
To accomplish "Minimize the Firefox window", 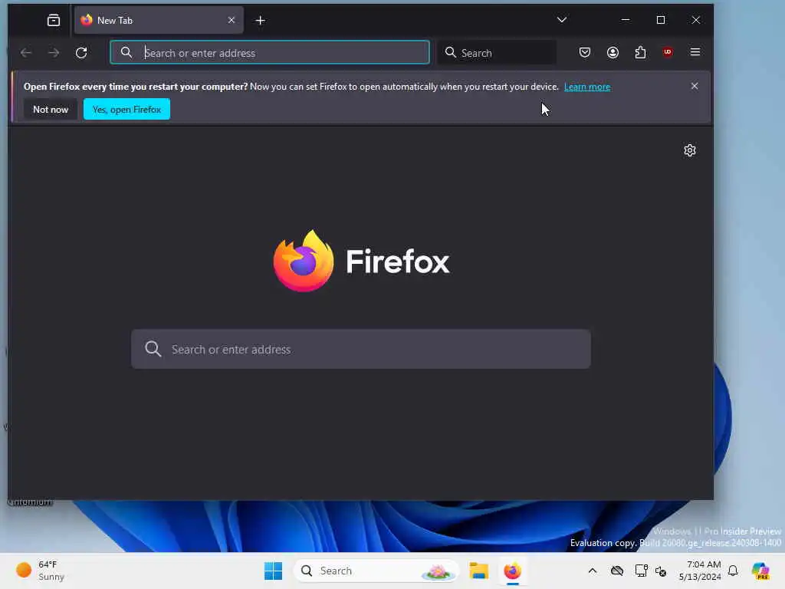I will coord(626,20).
